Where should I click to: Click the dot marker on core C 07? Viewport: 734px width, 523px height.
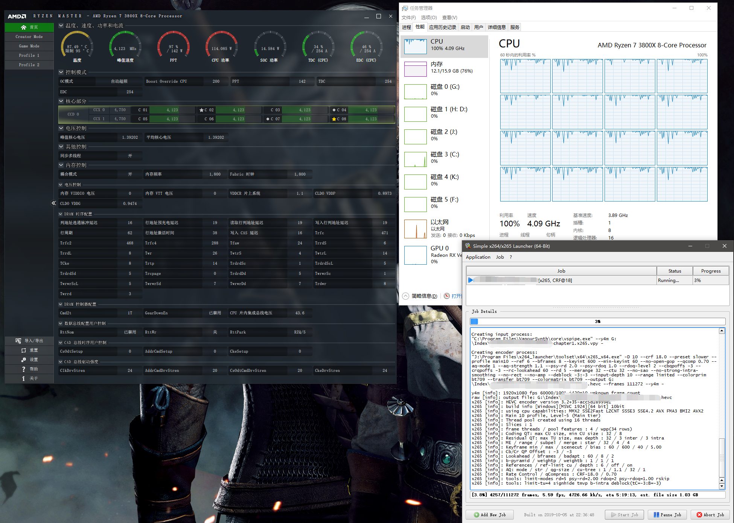268,119
